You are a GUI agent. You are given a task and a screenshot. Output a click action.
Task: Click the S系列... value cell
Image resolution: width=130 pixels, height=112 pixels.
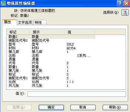(x=84, y=56)
